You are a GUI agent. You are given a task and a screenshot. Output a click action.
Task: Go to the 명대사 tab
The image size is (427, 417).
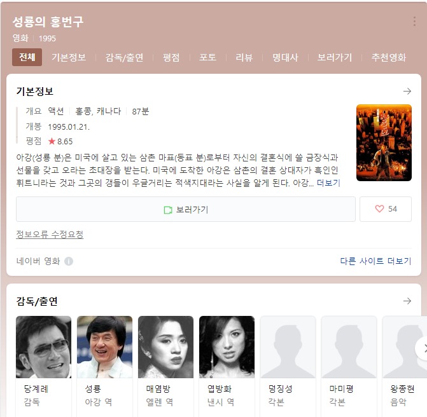click(285, 57)
